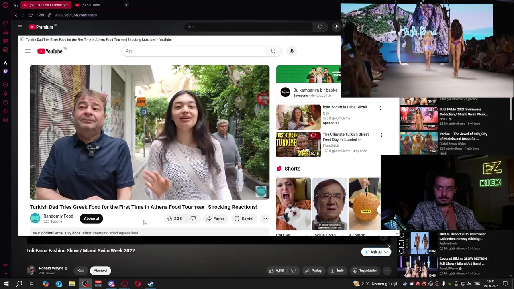Open the screaming woman with cat Short

[293, 204]
